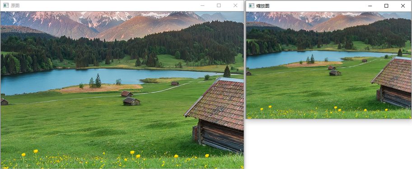Click the 缩放图 title text
This screenshot has height=169, width=412.
(x=263, y=6)
